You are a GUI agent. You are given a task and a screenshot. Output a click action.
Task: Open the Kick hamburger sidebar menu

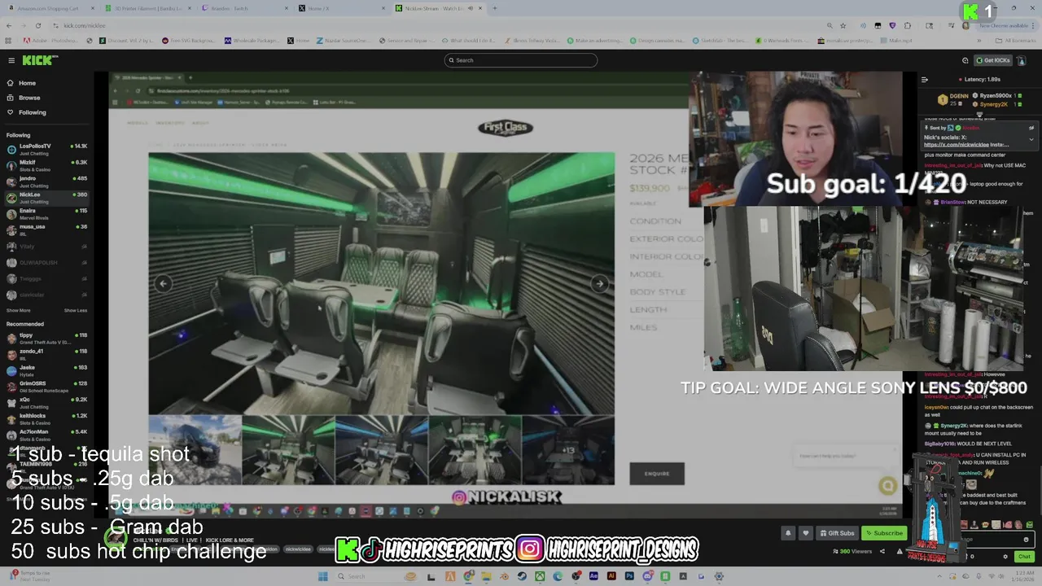[11, 60]
